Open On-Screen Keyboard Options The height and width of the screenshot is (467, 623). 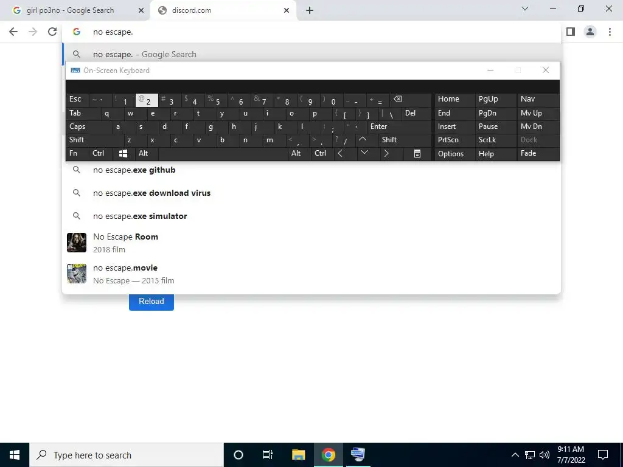(454, 154)
